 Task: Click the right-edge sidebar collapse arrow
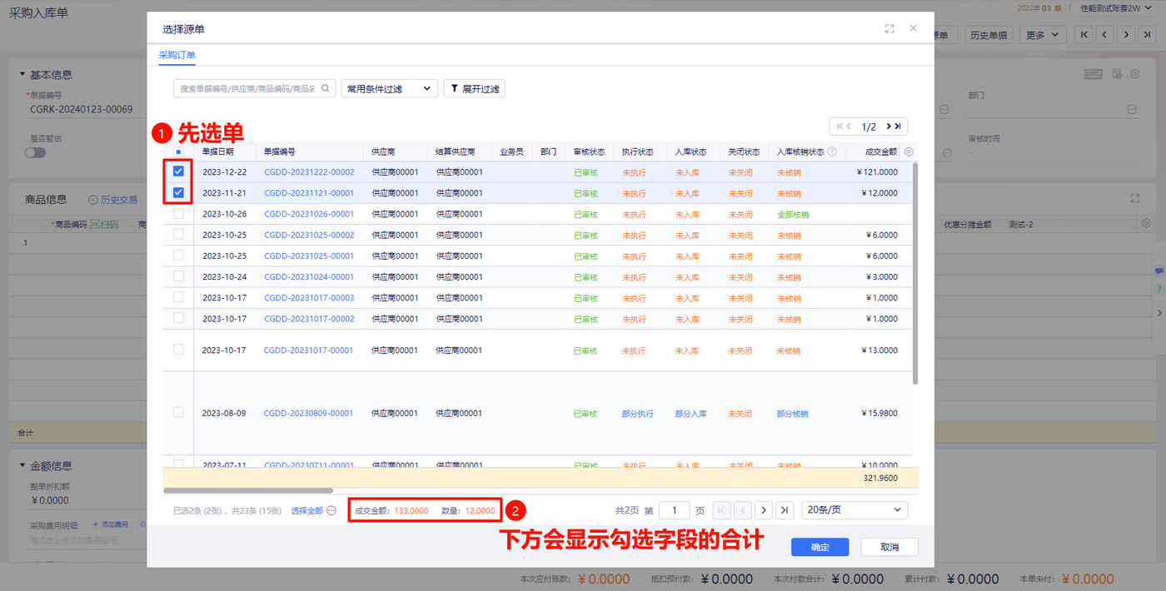(1159, 312)
